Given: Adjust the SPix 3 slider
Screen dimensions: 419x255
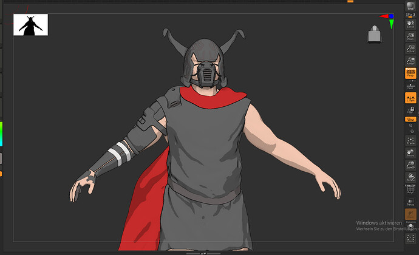Looking at the screenshot, I should 410,13.
